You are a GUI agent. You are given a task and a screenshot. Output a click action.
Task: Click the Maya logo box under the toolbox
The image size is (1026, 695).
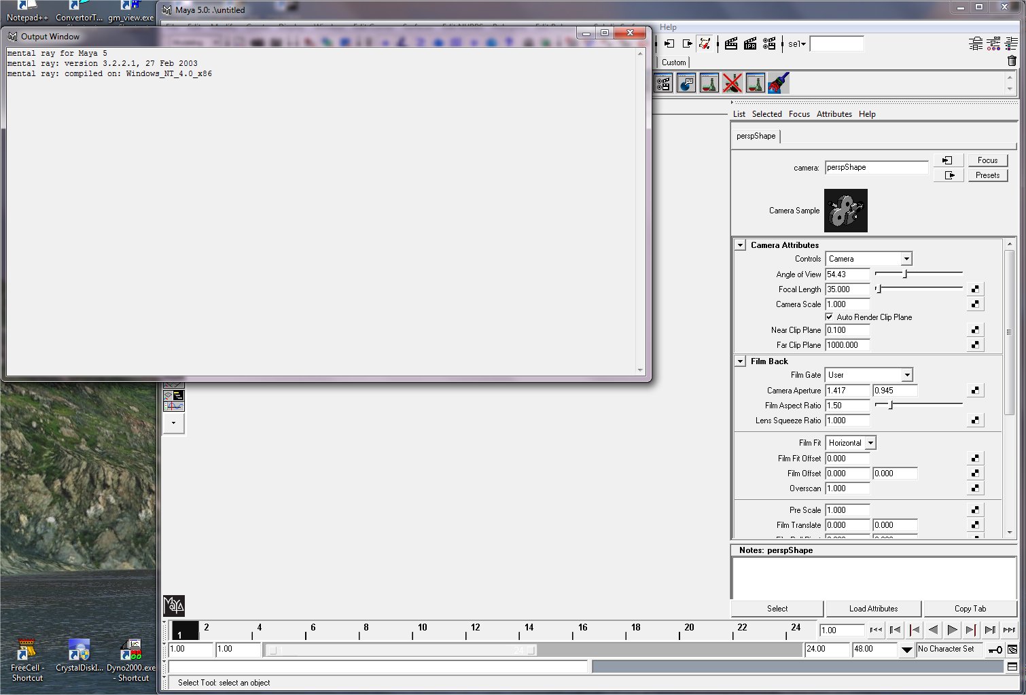[x=174, y=605]
